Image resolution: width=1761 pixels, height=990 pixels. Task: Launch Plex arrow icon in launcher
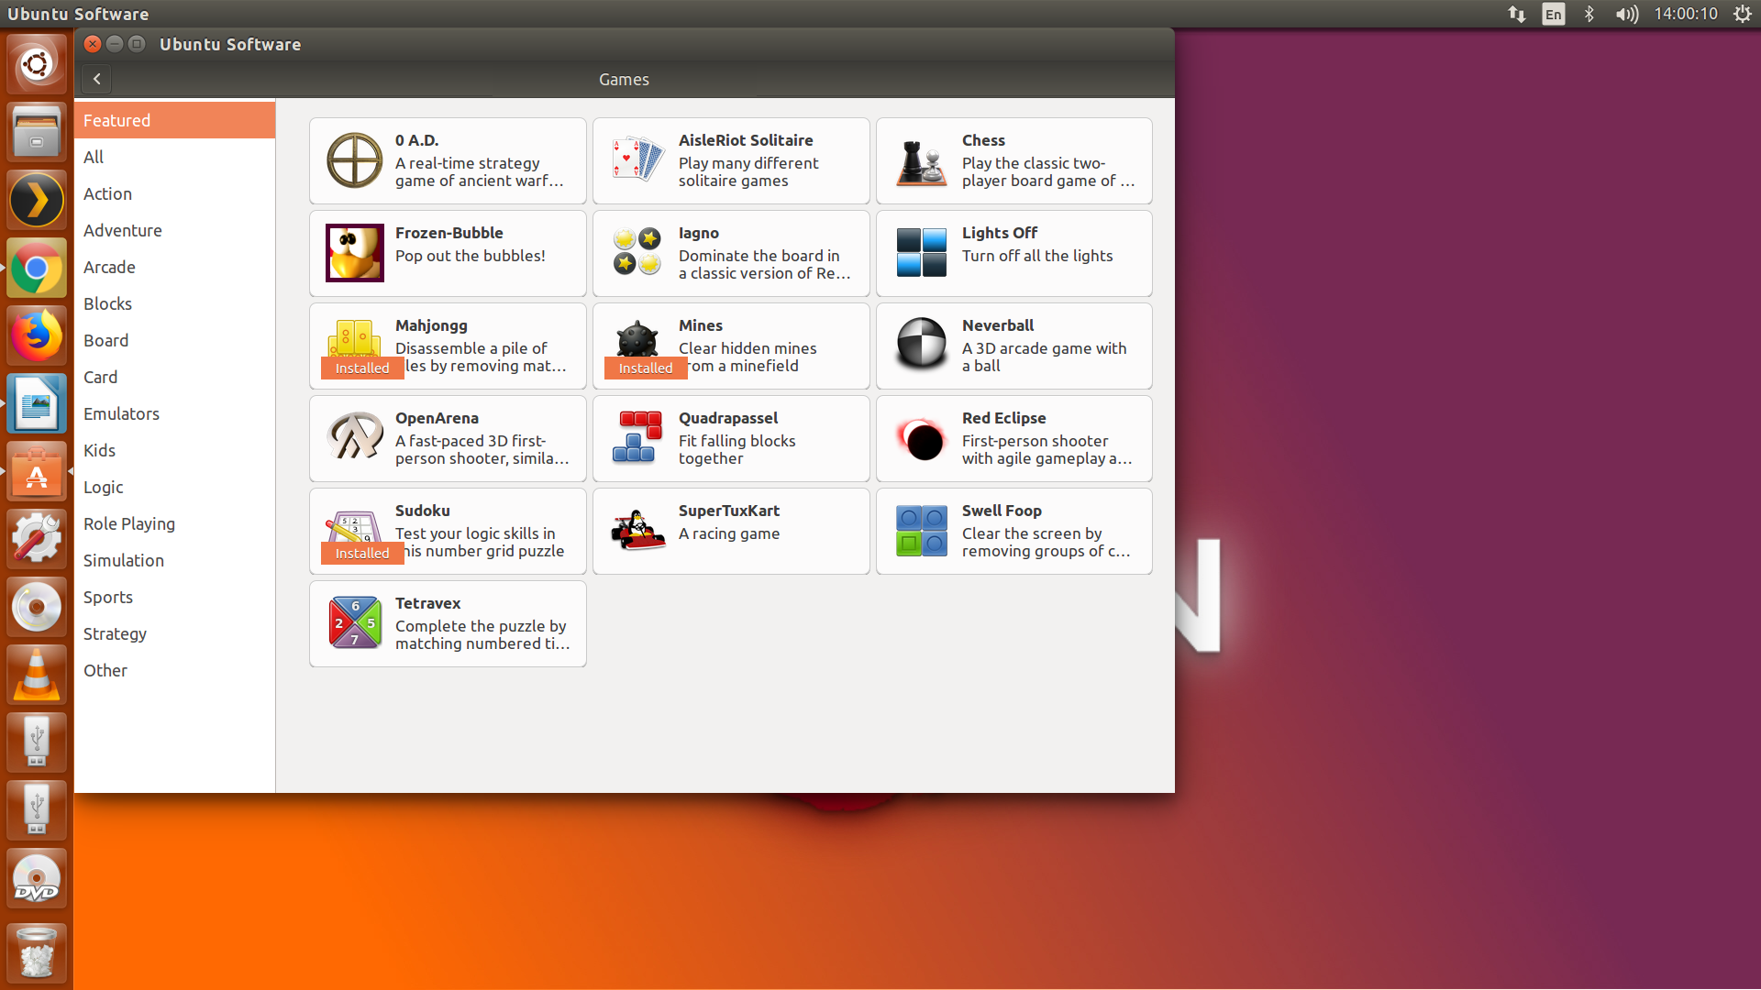pos(37,200)
